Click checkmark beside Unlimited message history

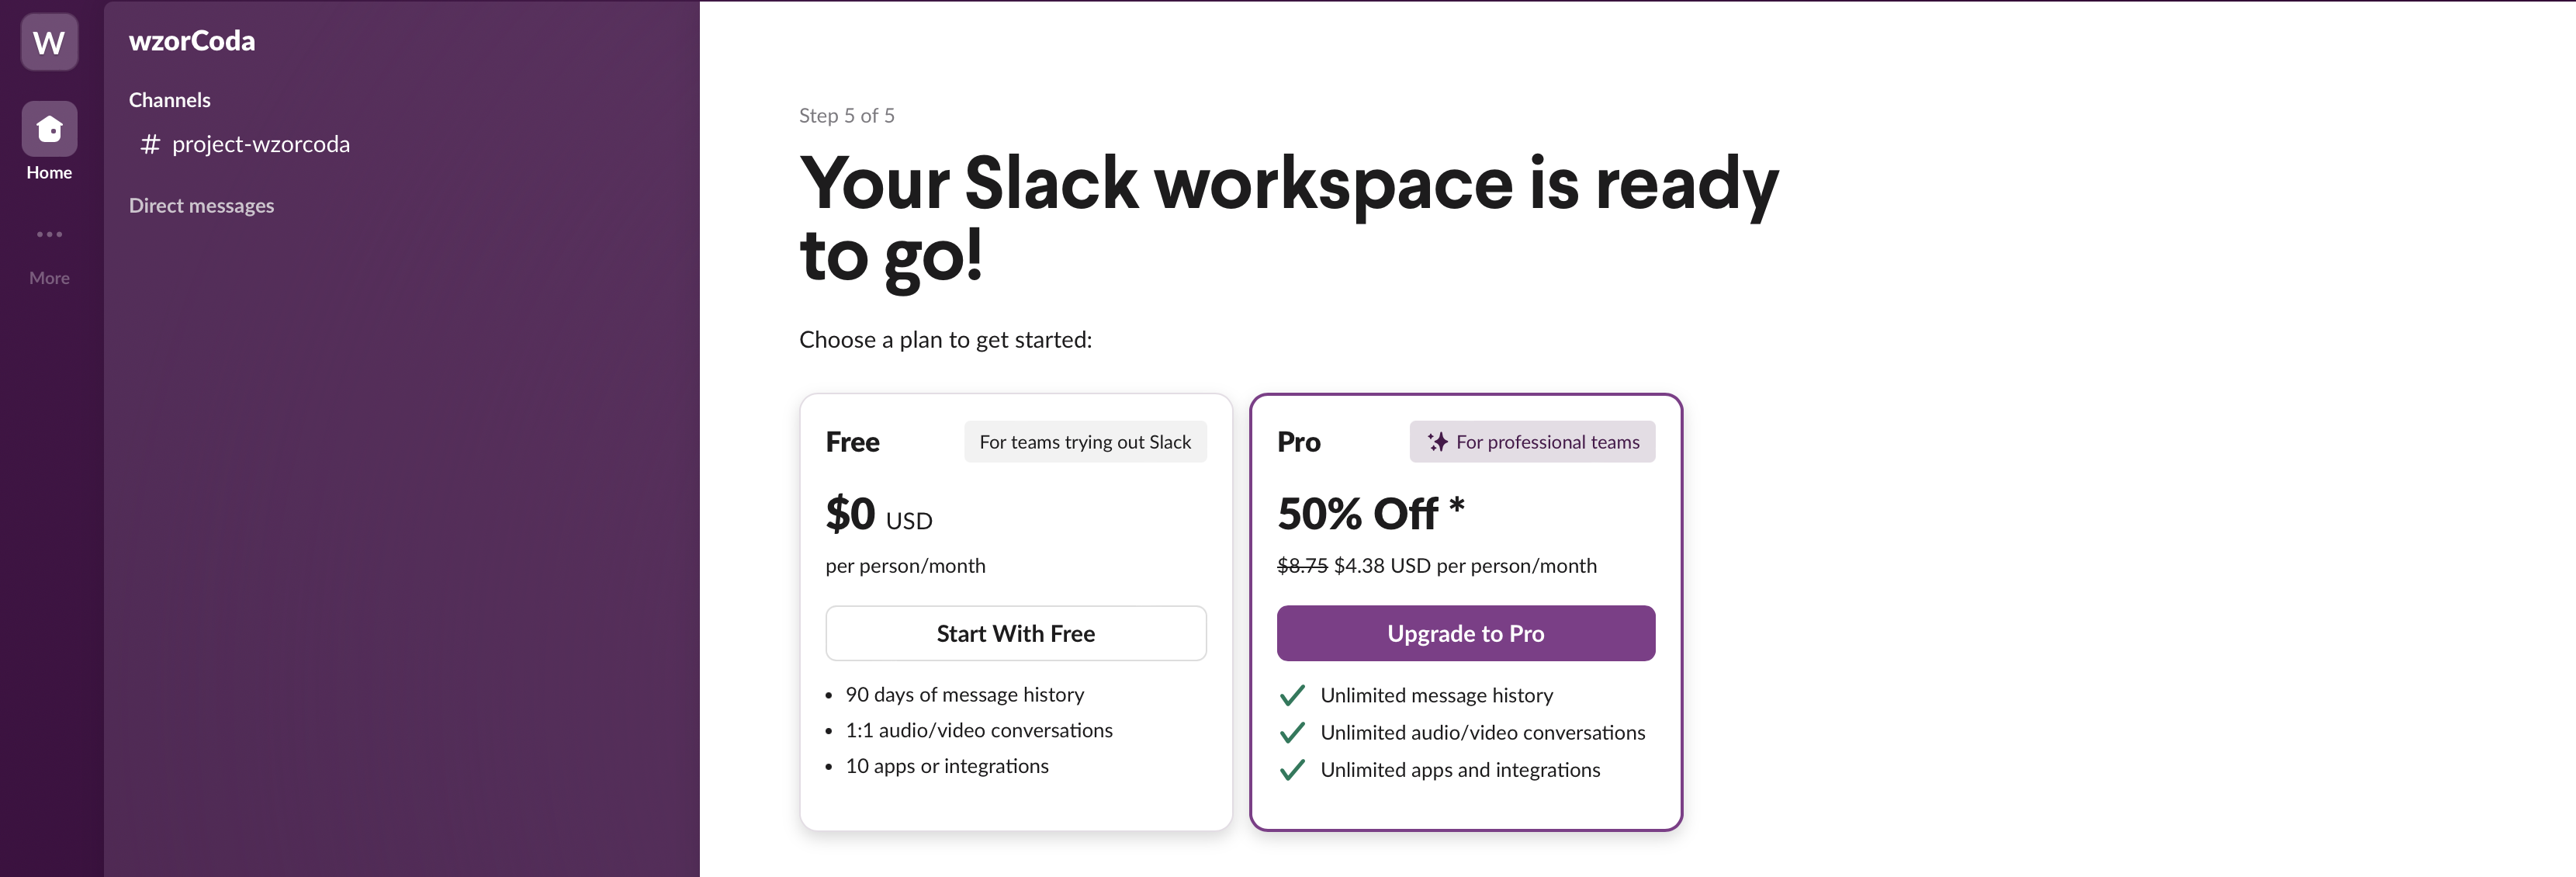tap(1292, 695)
